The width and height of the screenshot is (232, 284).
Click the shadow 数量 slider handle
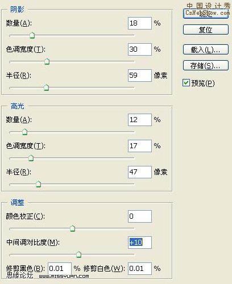[x=32, y=35]
